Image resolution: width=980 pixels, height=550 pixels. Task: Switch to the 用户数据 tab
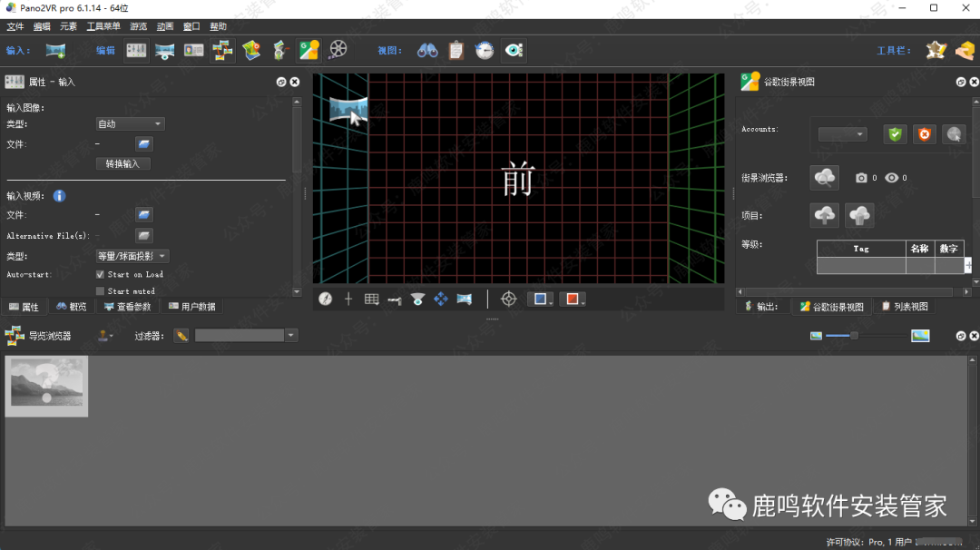pyautogui.click(x=192, y=307)
